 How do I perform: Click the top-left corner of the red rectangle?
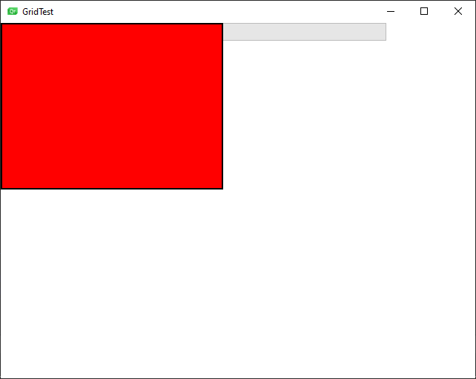[1, 24]
